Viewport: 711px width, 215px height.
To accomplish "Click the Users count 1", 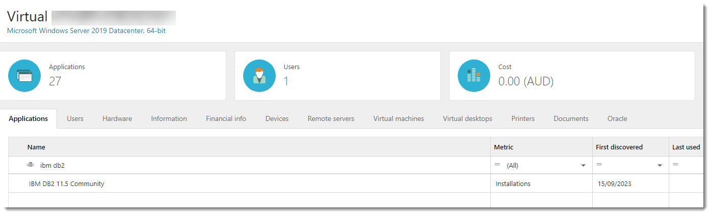I will click(x=286, y=81).
